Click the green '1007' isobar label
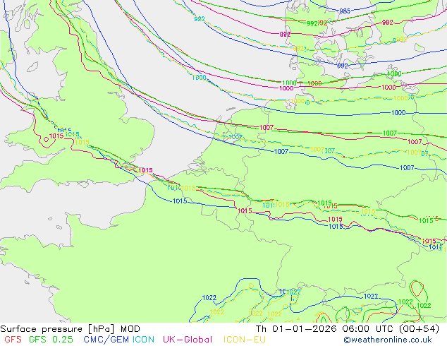Viewport: 447px width, 346px height. [x=390, y=133]
